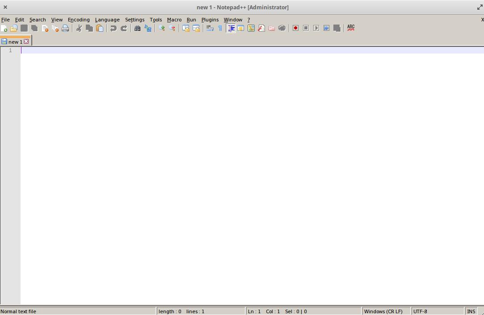
Task: Open the Edit menu
Action: click(20, 20)
